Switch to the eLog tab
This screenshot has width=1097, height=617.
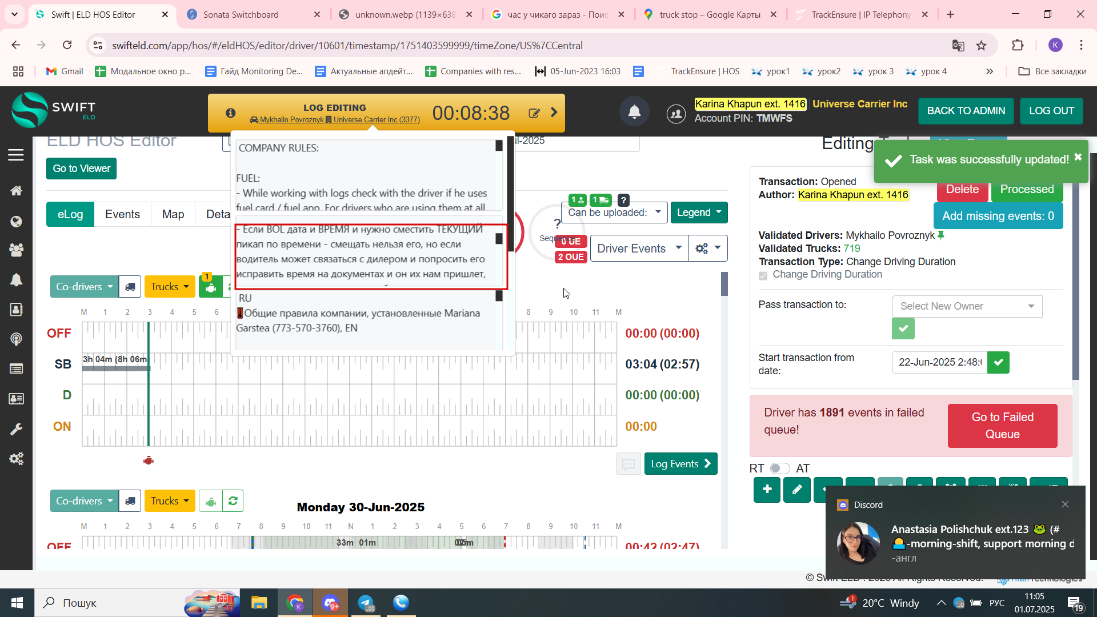click(70, 214)
